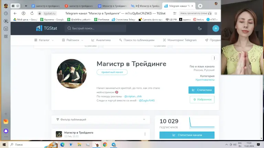Click the channel avatar image
Image resolution: width=264 pixels, height=148 pixels.
click(71, 74)
